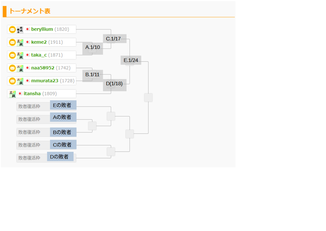Screen dimensions: 326x231
Task: Click the mail icon beside naa58952
Action: click(12, 68)
